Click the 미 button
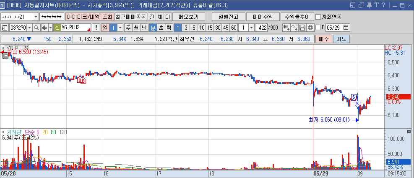The width and height of the screenshot is (414, 178). click(167, 17)
